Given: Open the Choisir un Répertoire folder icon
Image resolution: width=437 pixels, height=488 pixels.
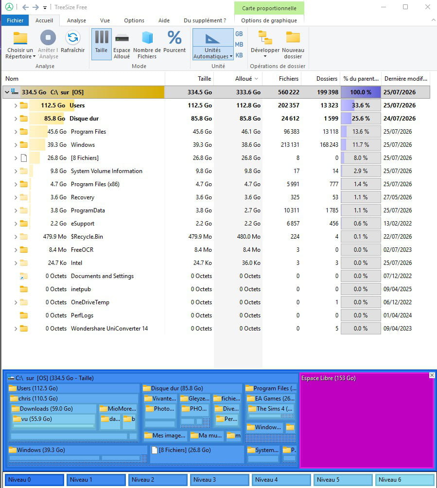Looking at the screenshot, I should [20, 38].
